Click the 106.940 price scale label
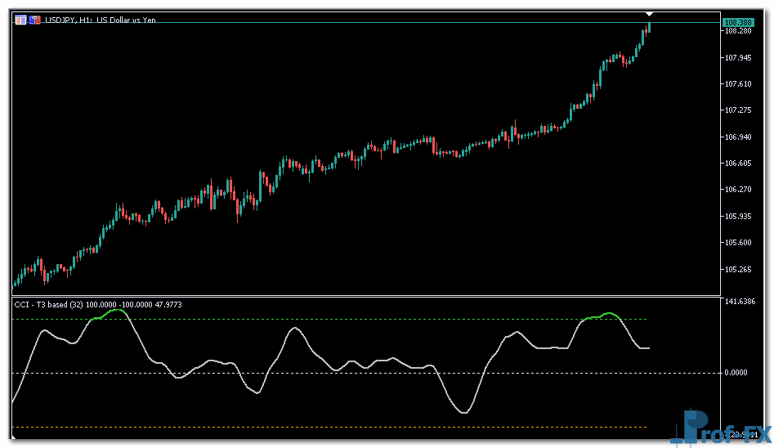Viewport: 774px width, 448px height. click(x=738, y=137)
